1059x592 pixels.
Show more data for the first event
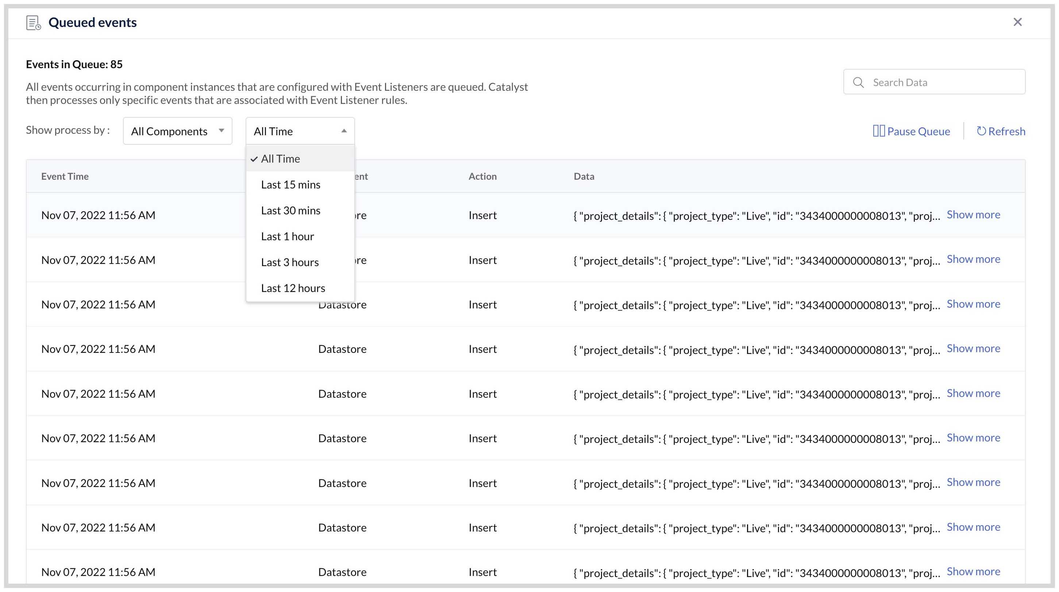pyautogui.click(x=974, y=214)
